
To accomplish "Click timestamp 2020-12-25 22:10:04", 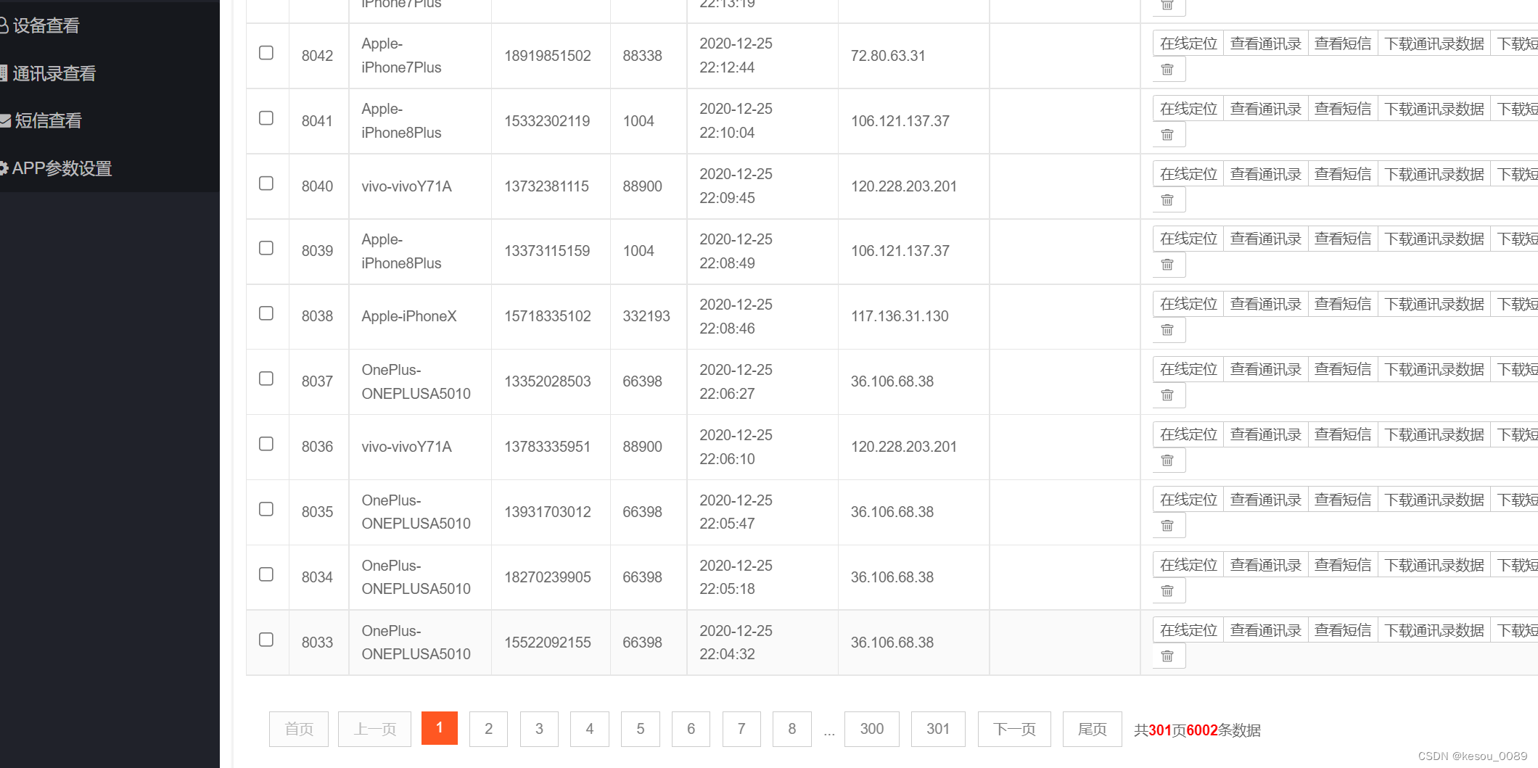I will pos(736,121).
